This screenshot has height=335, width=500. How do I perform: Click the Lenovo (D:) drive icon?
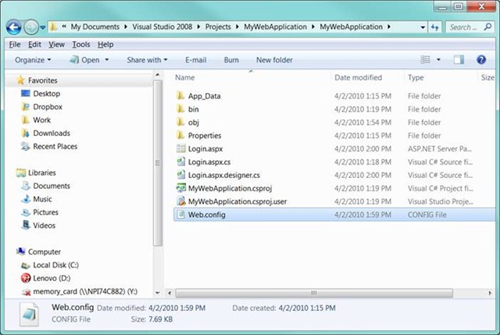point(24,279)
